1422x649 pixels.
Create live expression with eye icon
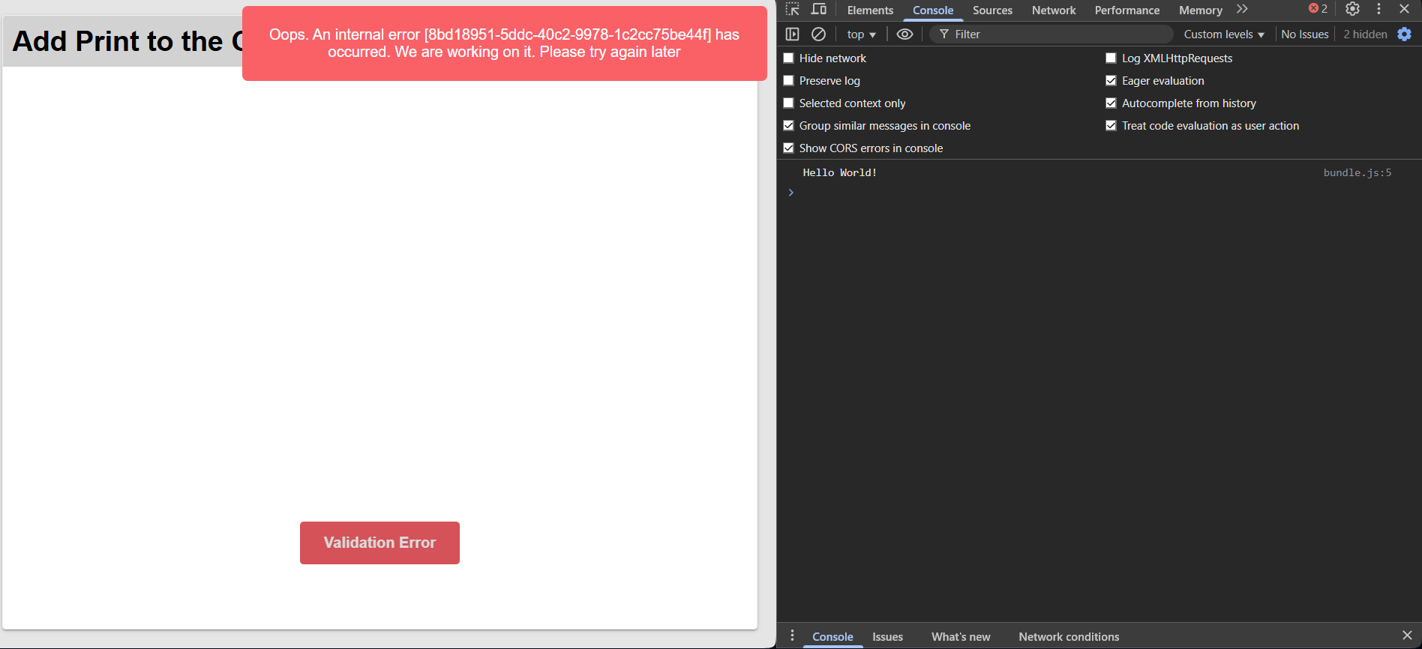point(904,34)
